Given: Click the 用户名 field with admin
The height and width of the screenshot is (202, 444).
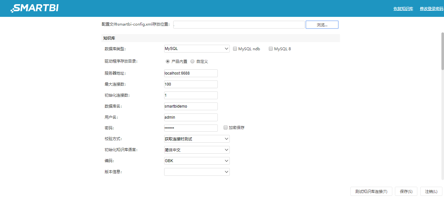Looking at the screenshot, I should (191, 117).
